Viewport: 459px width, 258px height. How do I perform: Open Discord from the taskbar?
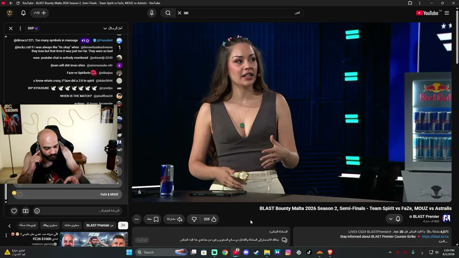tap(246, 252)
